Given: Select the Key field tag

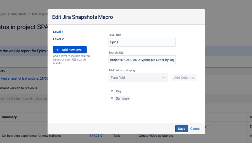Looking at the screenshot, I should pos(118,91).
